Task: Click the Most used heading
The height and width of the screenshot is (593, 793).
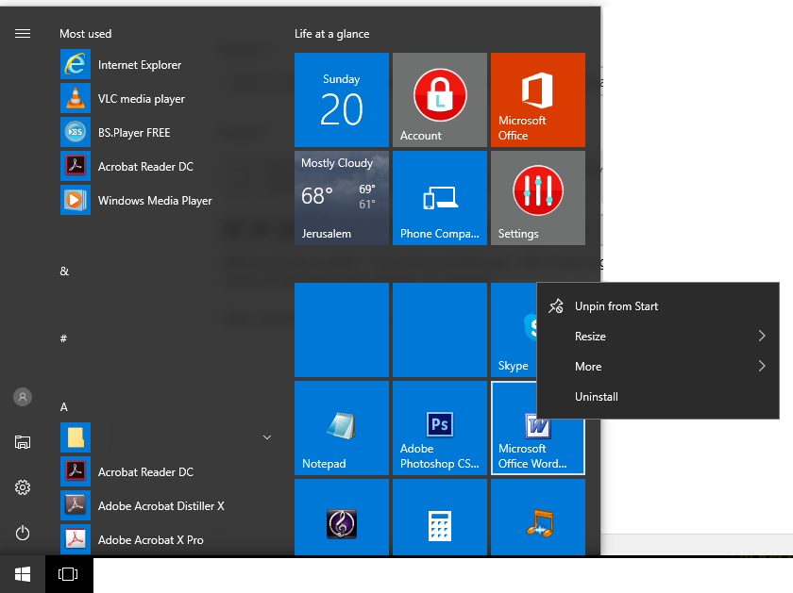Action: tap(86, 34)
